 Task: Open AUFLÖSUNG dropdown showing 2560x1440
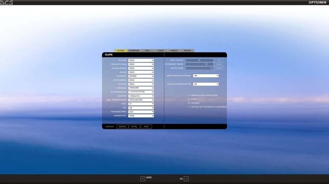pos(141,88)
